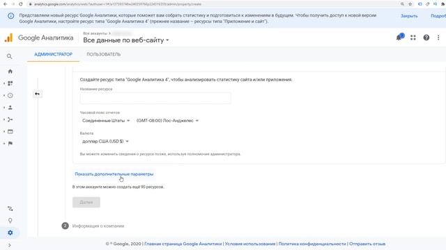This screenshot has width=446, height=250.
Task: Open the Admin gear icon
Action: point(10,233)
